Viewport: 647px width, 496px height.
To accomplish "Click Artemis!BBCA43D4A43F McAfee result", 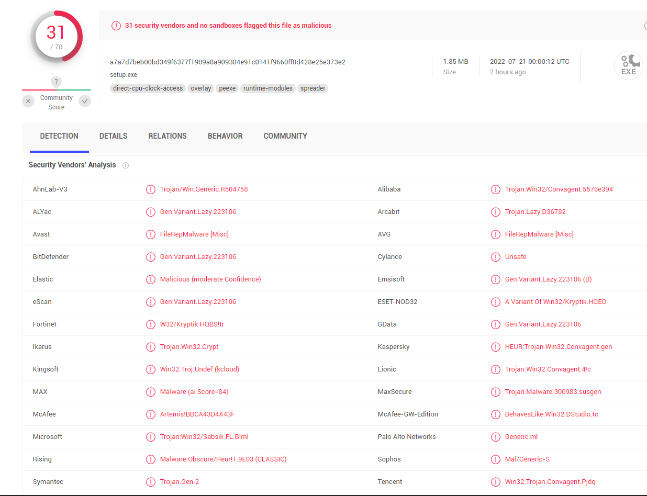I will pos(197,414).
